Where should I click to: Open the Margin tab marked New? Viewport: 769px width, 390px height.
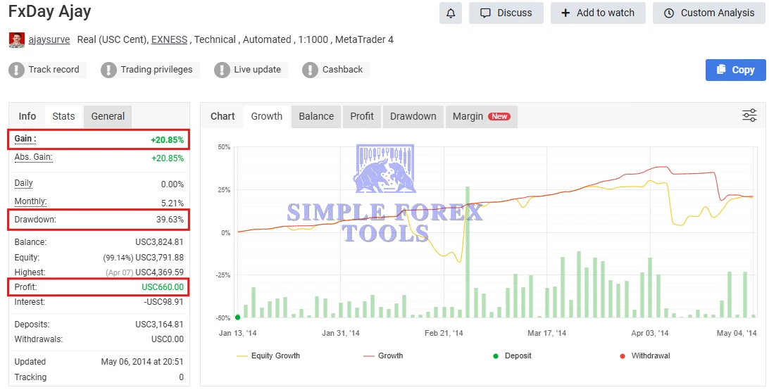[481, 116]
